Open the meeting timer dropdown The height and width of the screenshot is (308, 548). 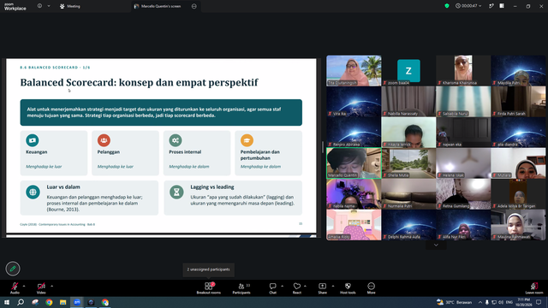point(468,6)
